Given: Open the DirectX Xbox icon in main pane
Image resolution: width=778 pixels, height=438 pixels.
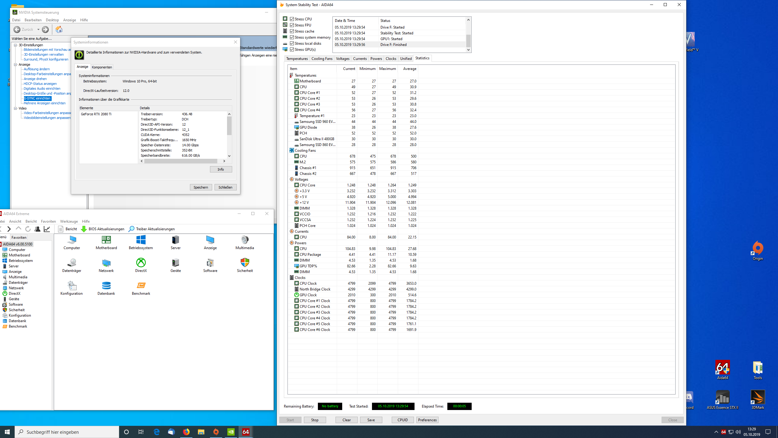Looking at the screenshot, I should point(141,265).
